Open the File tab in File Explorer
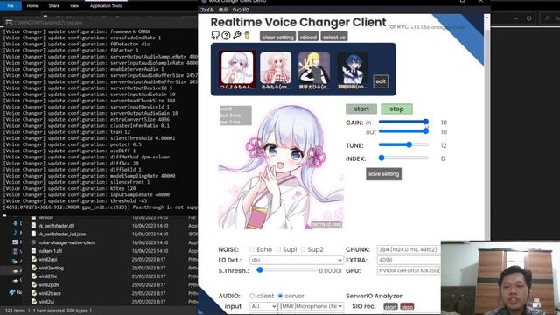560x315 pixels. coord(10,6)
